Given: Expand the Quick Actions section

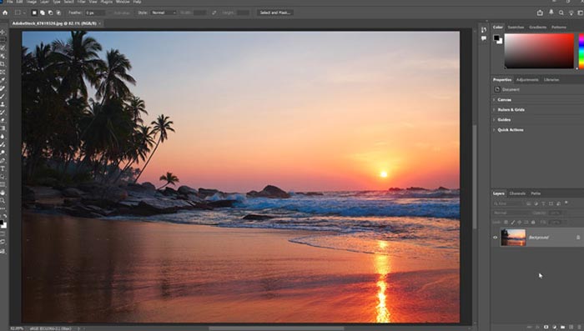Looking at the screenshot, I should tap(494, 130).
